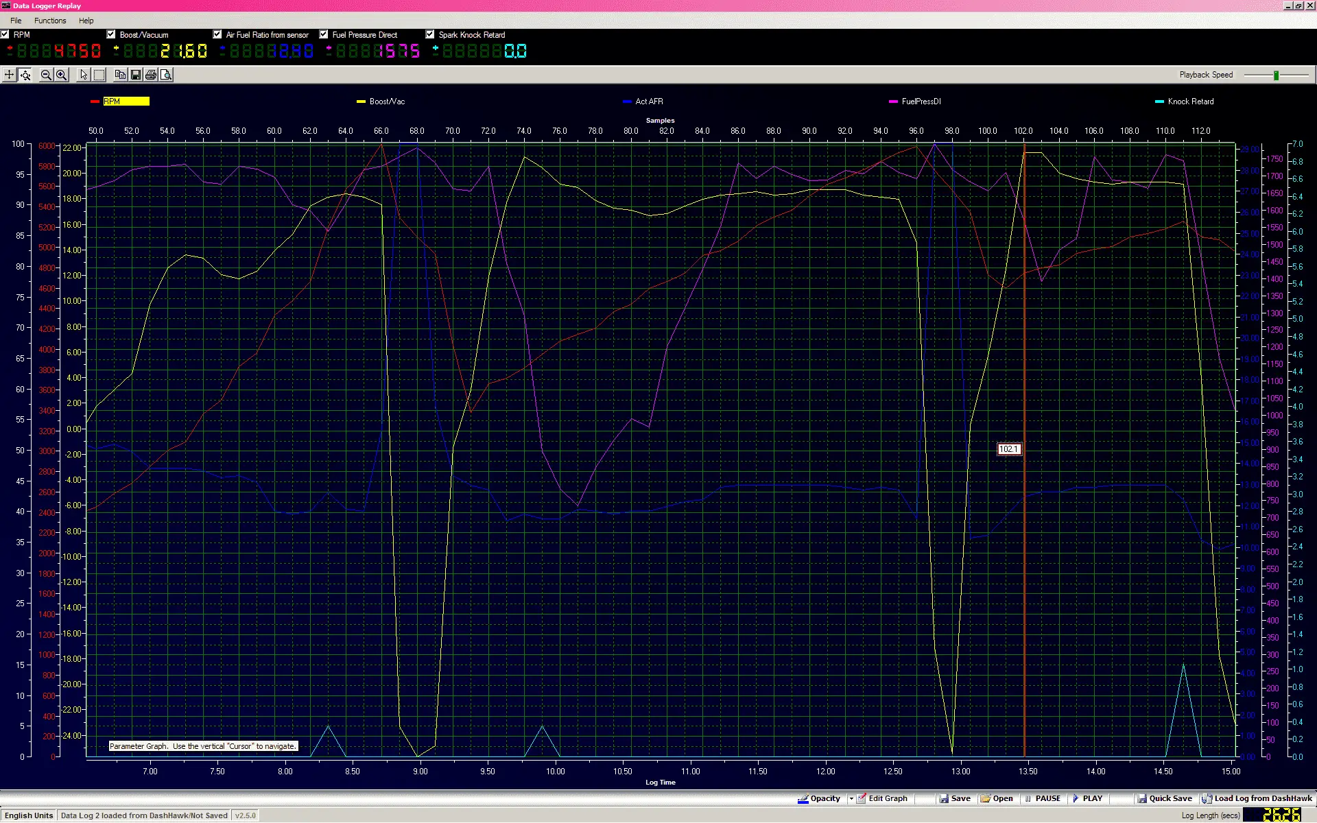Toggle the Boost/Vacuum checkbox
The height and width of the screenshot is (823, 1317).
(111, 34)
